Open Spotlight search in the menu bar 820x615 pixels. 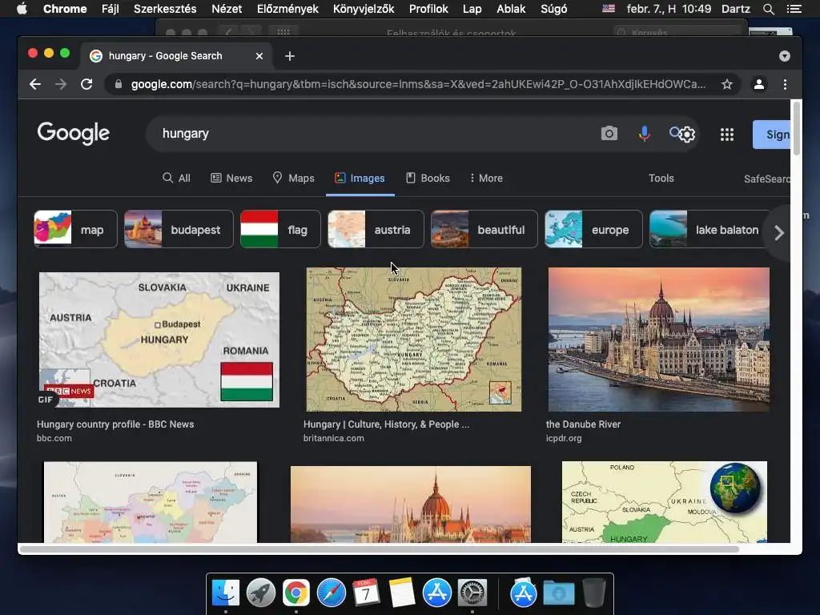point(768,9)
